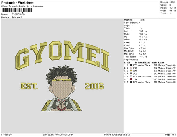Click the 'Description' column header
The image size is (177, 137).
144,63
